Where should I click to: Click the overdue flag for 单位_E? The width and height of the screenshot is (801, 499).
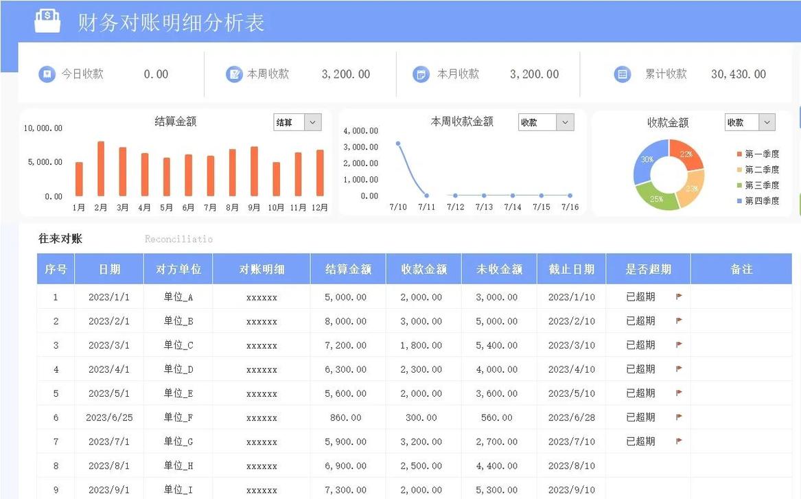coord(679,393)
